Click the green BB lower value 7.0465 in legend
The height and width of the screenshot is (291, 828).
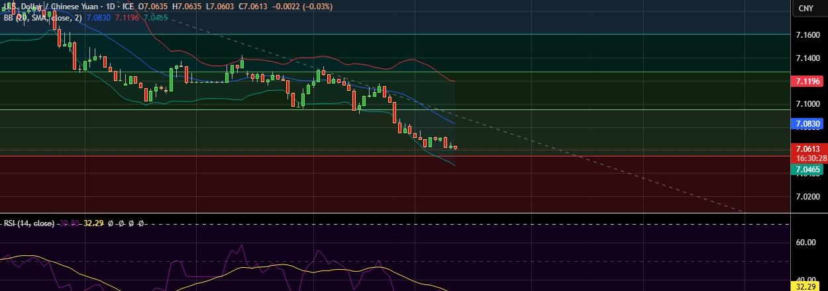click(156, 18)
